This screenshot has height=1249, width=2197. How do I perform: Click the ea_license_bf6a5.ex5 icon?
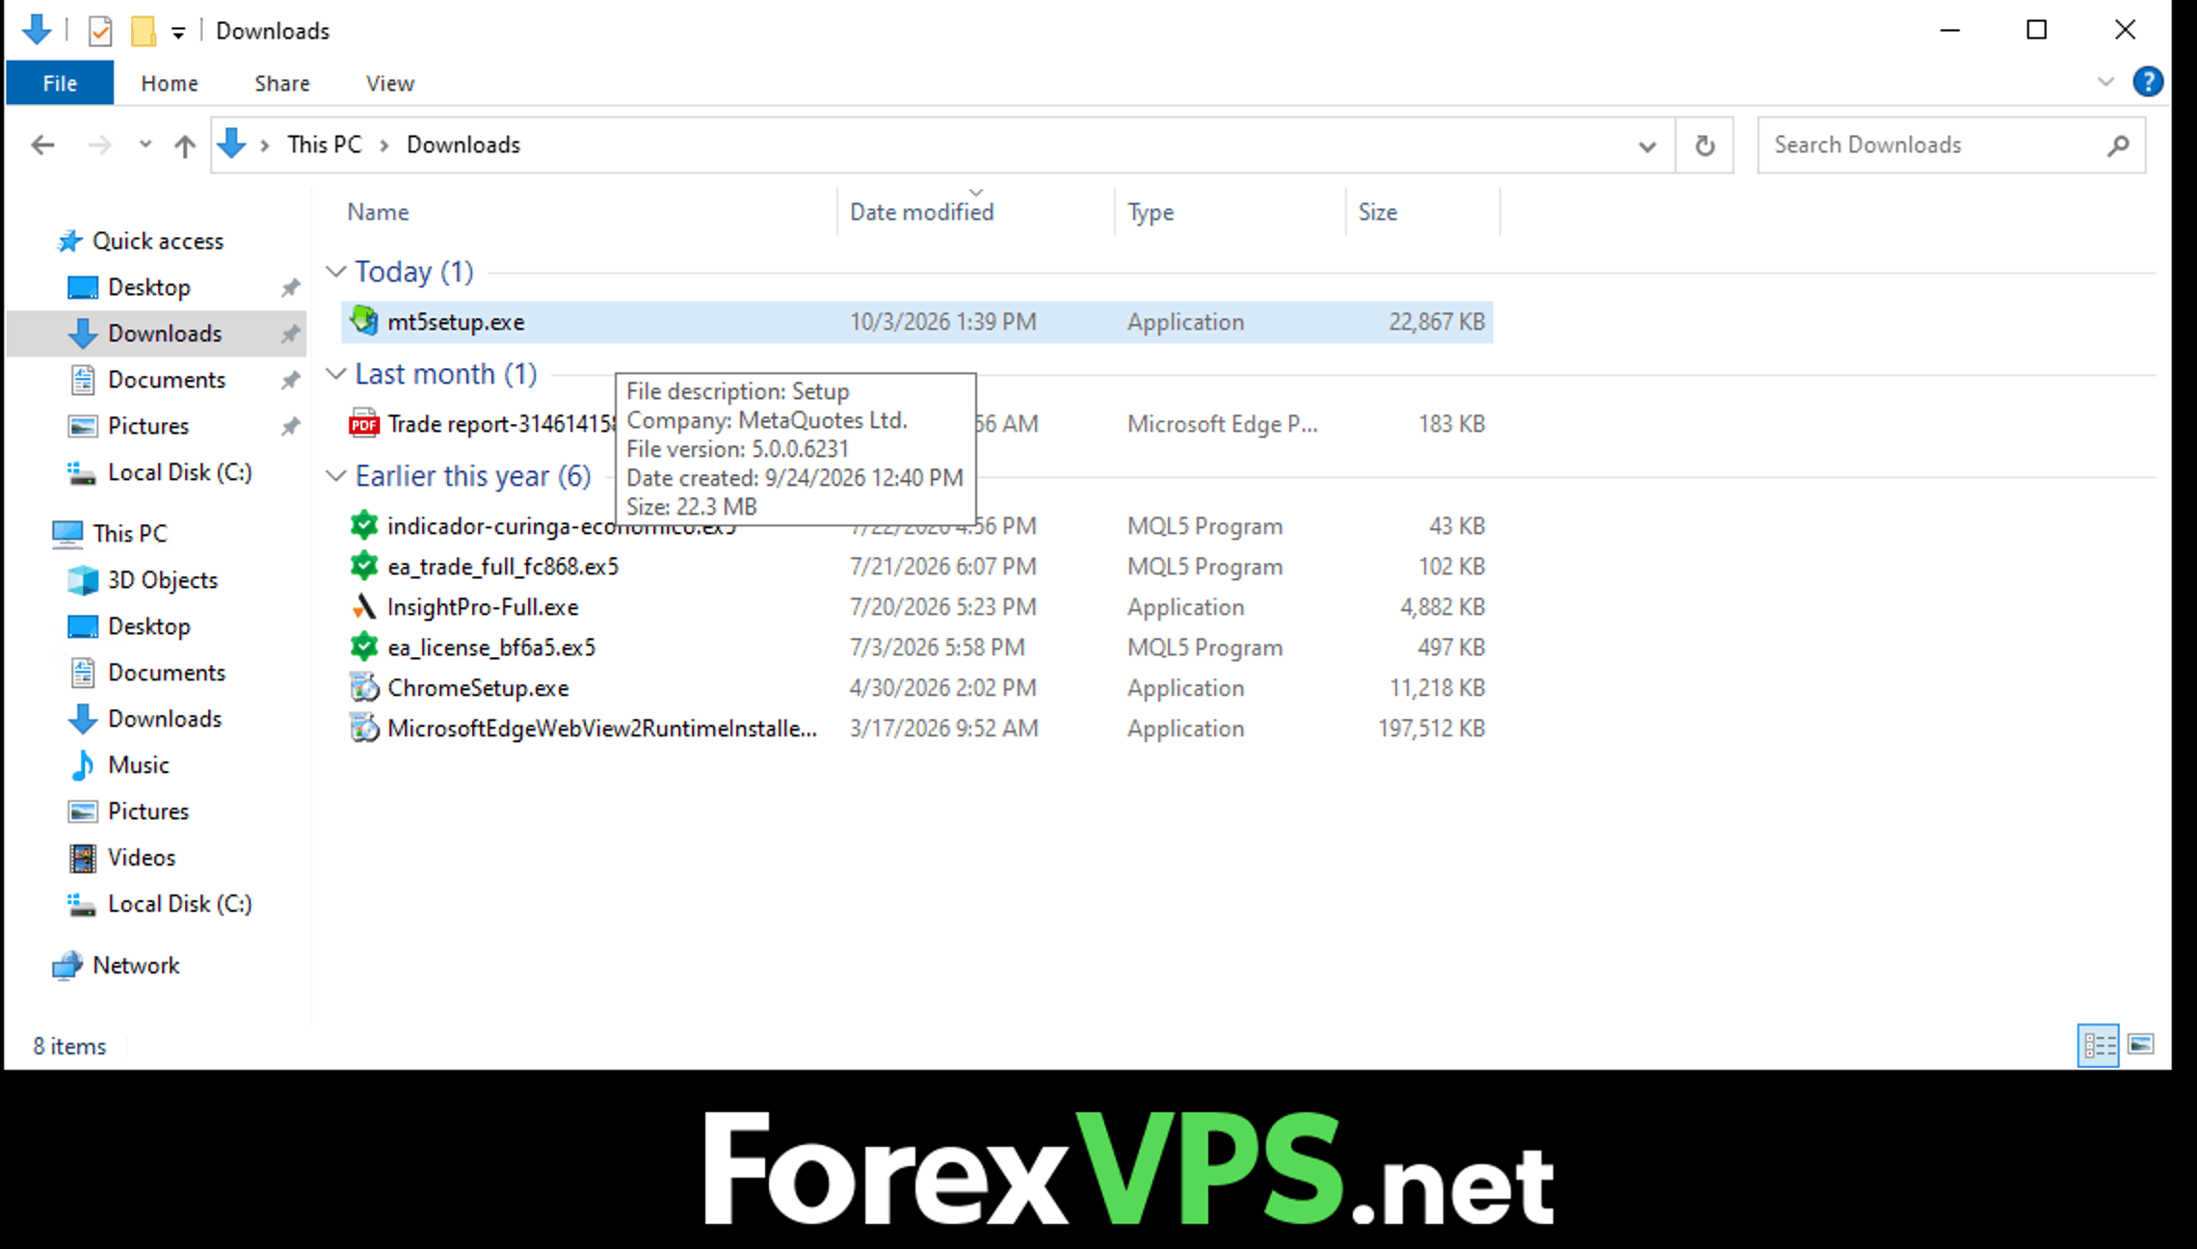click(x=364, y=647)
